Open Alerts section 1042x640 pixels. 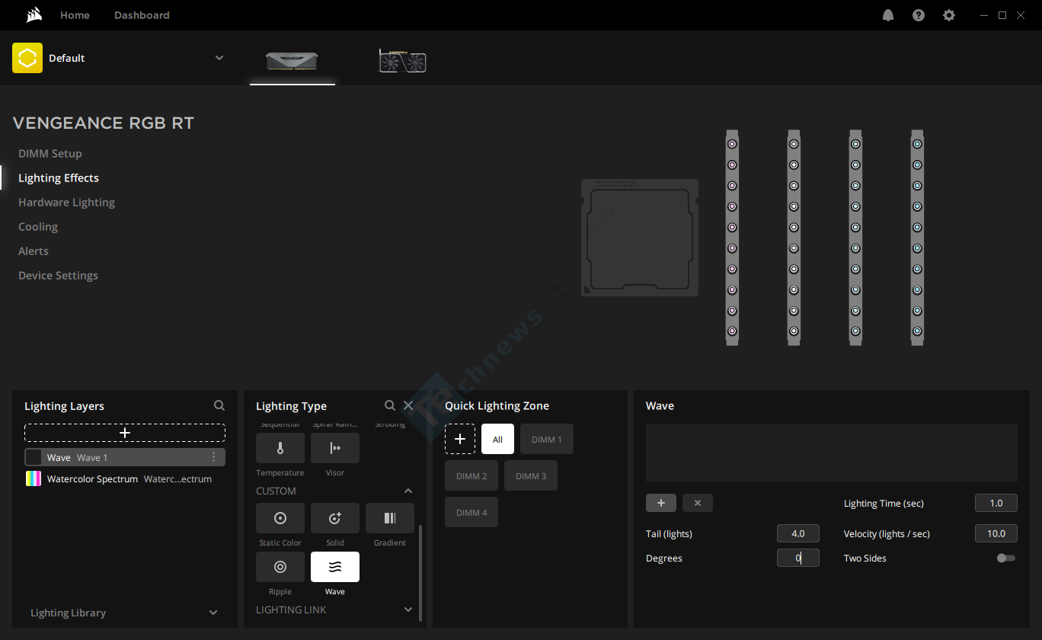[x=34, y=251]
